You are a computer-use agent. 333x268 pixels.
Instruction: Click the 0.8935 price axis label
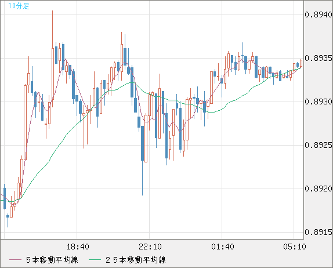click(318, 58)
